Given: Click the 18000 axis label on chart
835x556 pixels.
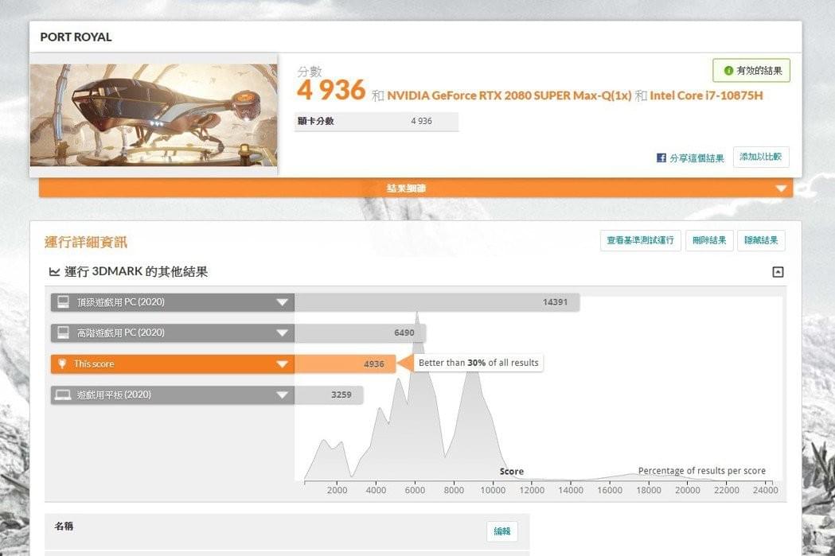Looking at the screenshot, I should (649, 490).
